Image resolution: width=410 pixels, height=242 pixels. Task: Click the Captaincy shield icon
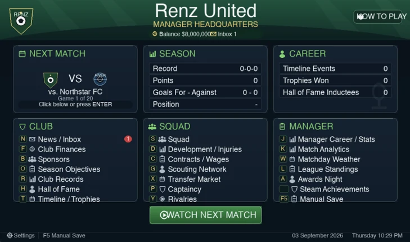click(x=163, y=189)
